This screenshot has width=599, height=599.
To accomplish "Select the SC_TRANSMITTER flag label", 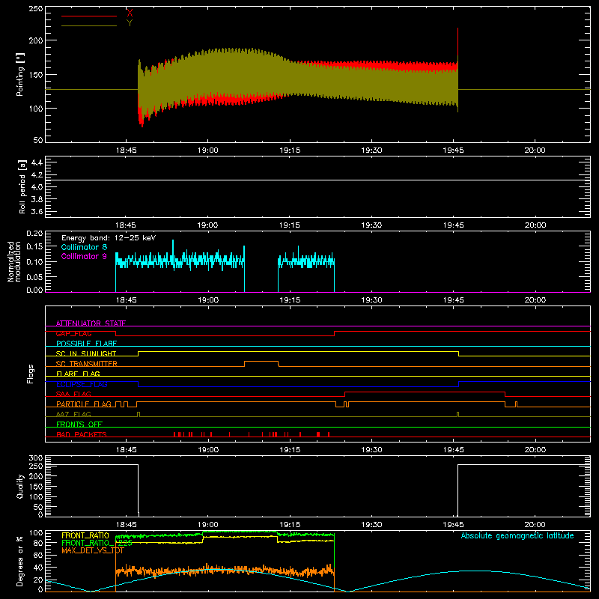I will tap(86, 364).
